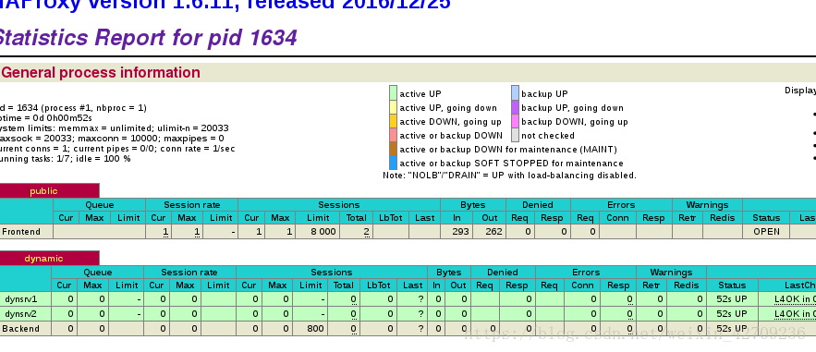Click L4OK check result for dynsrv2
This screenshot has width=816, height=352.
(795, 314)
